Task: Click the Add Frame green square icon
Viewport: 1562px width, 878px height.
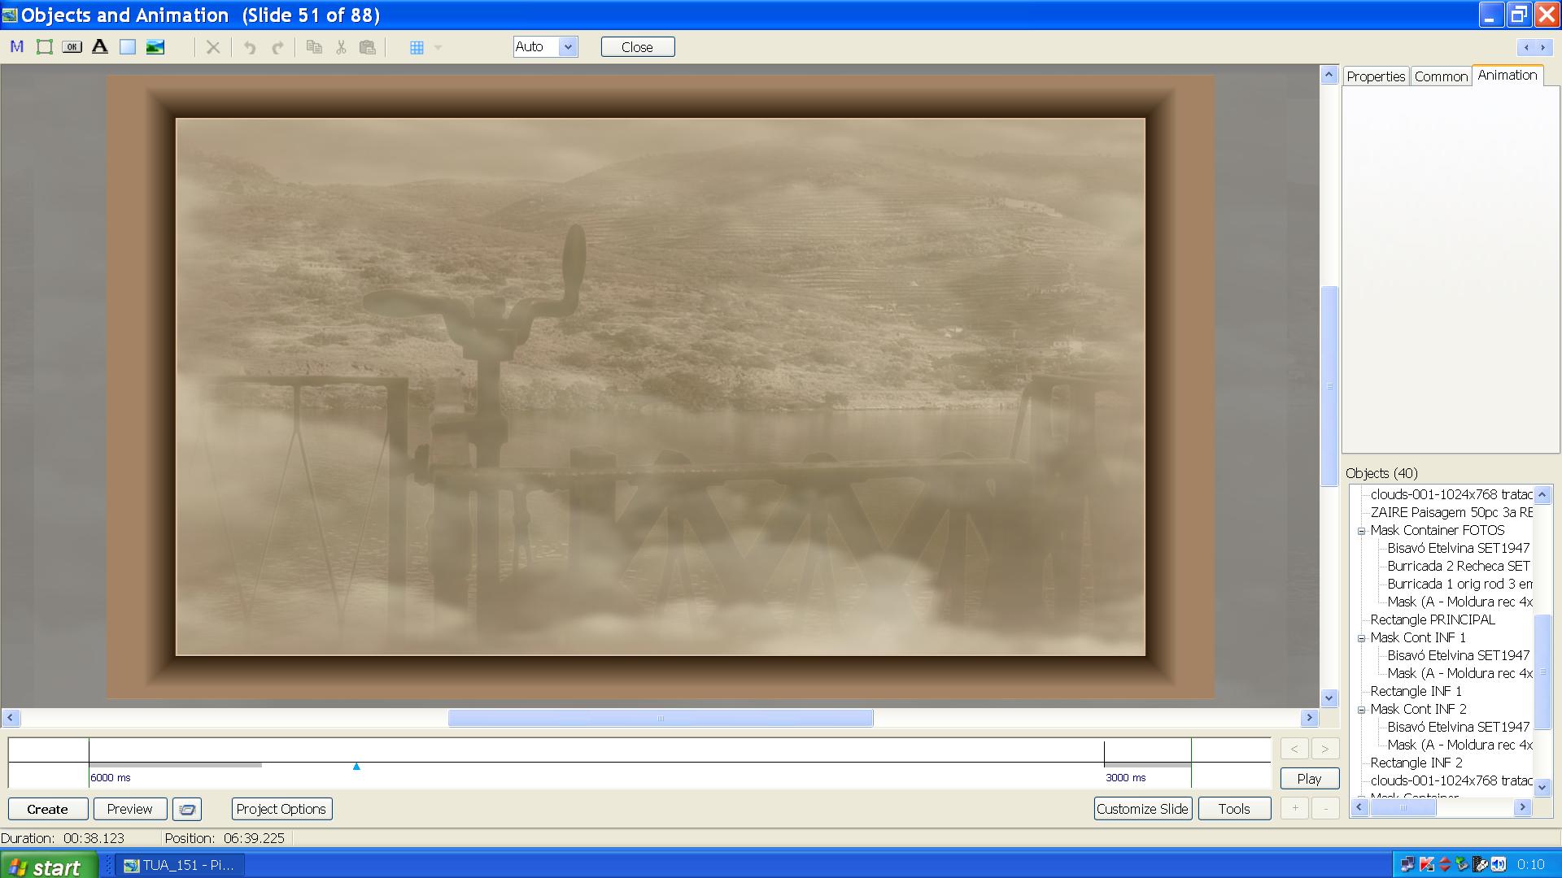Action: tap(45, 47)
